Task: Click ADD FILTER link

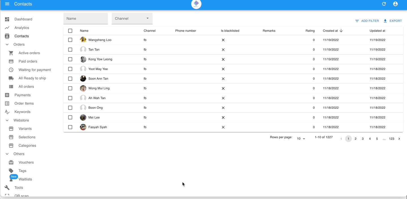Action: click(367, 21)
